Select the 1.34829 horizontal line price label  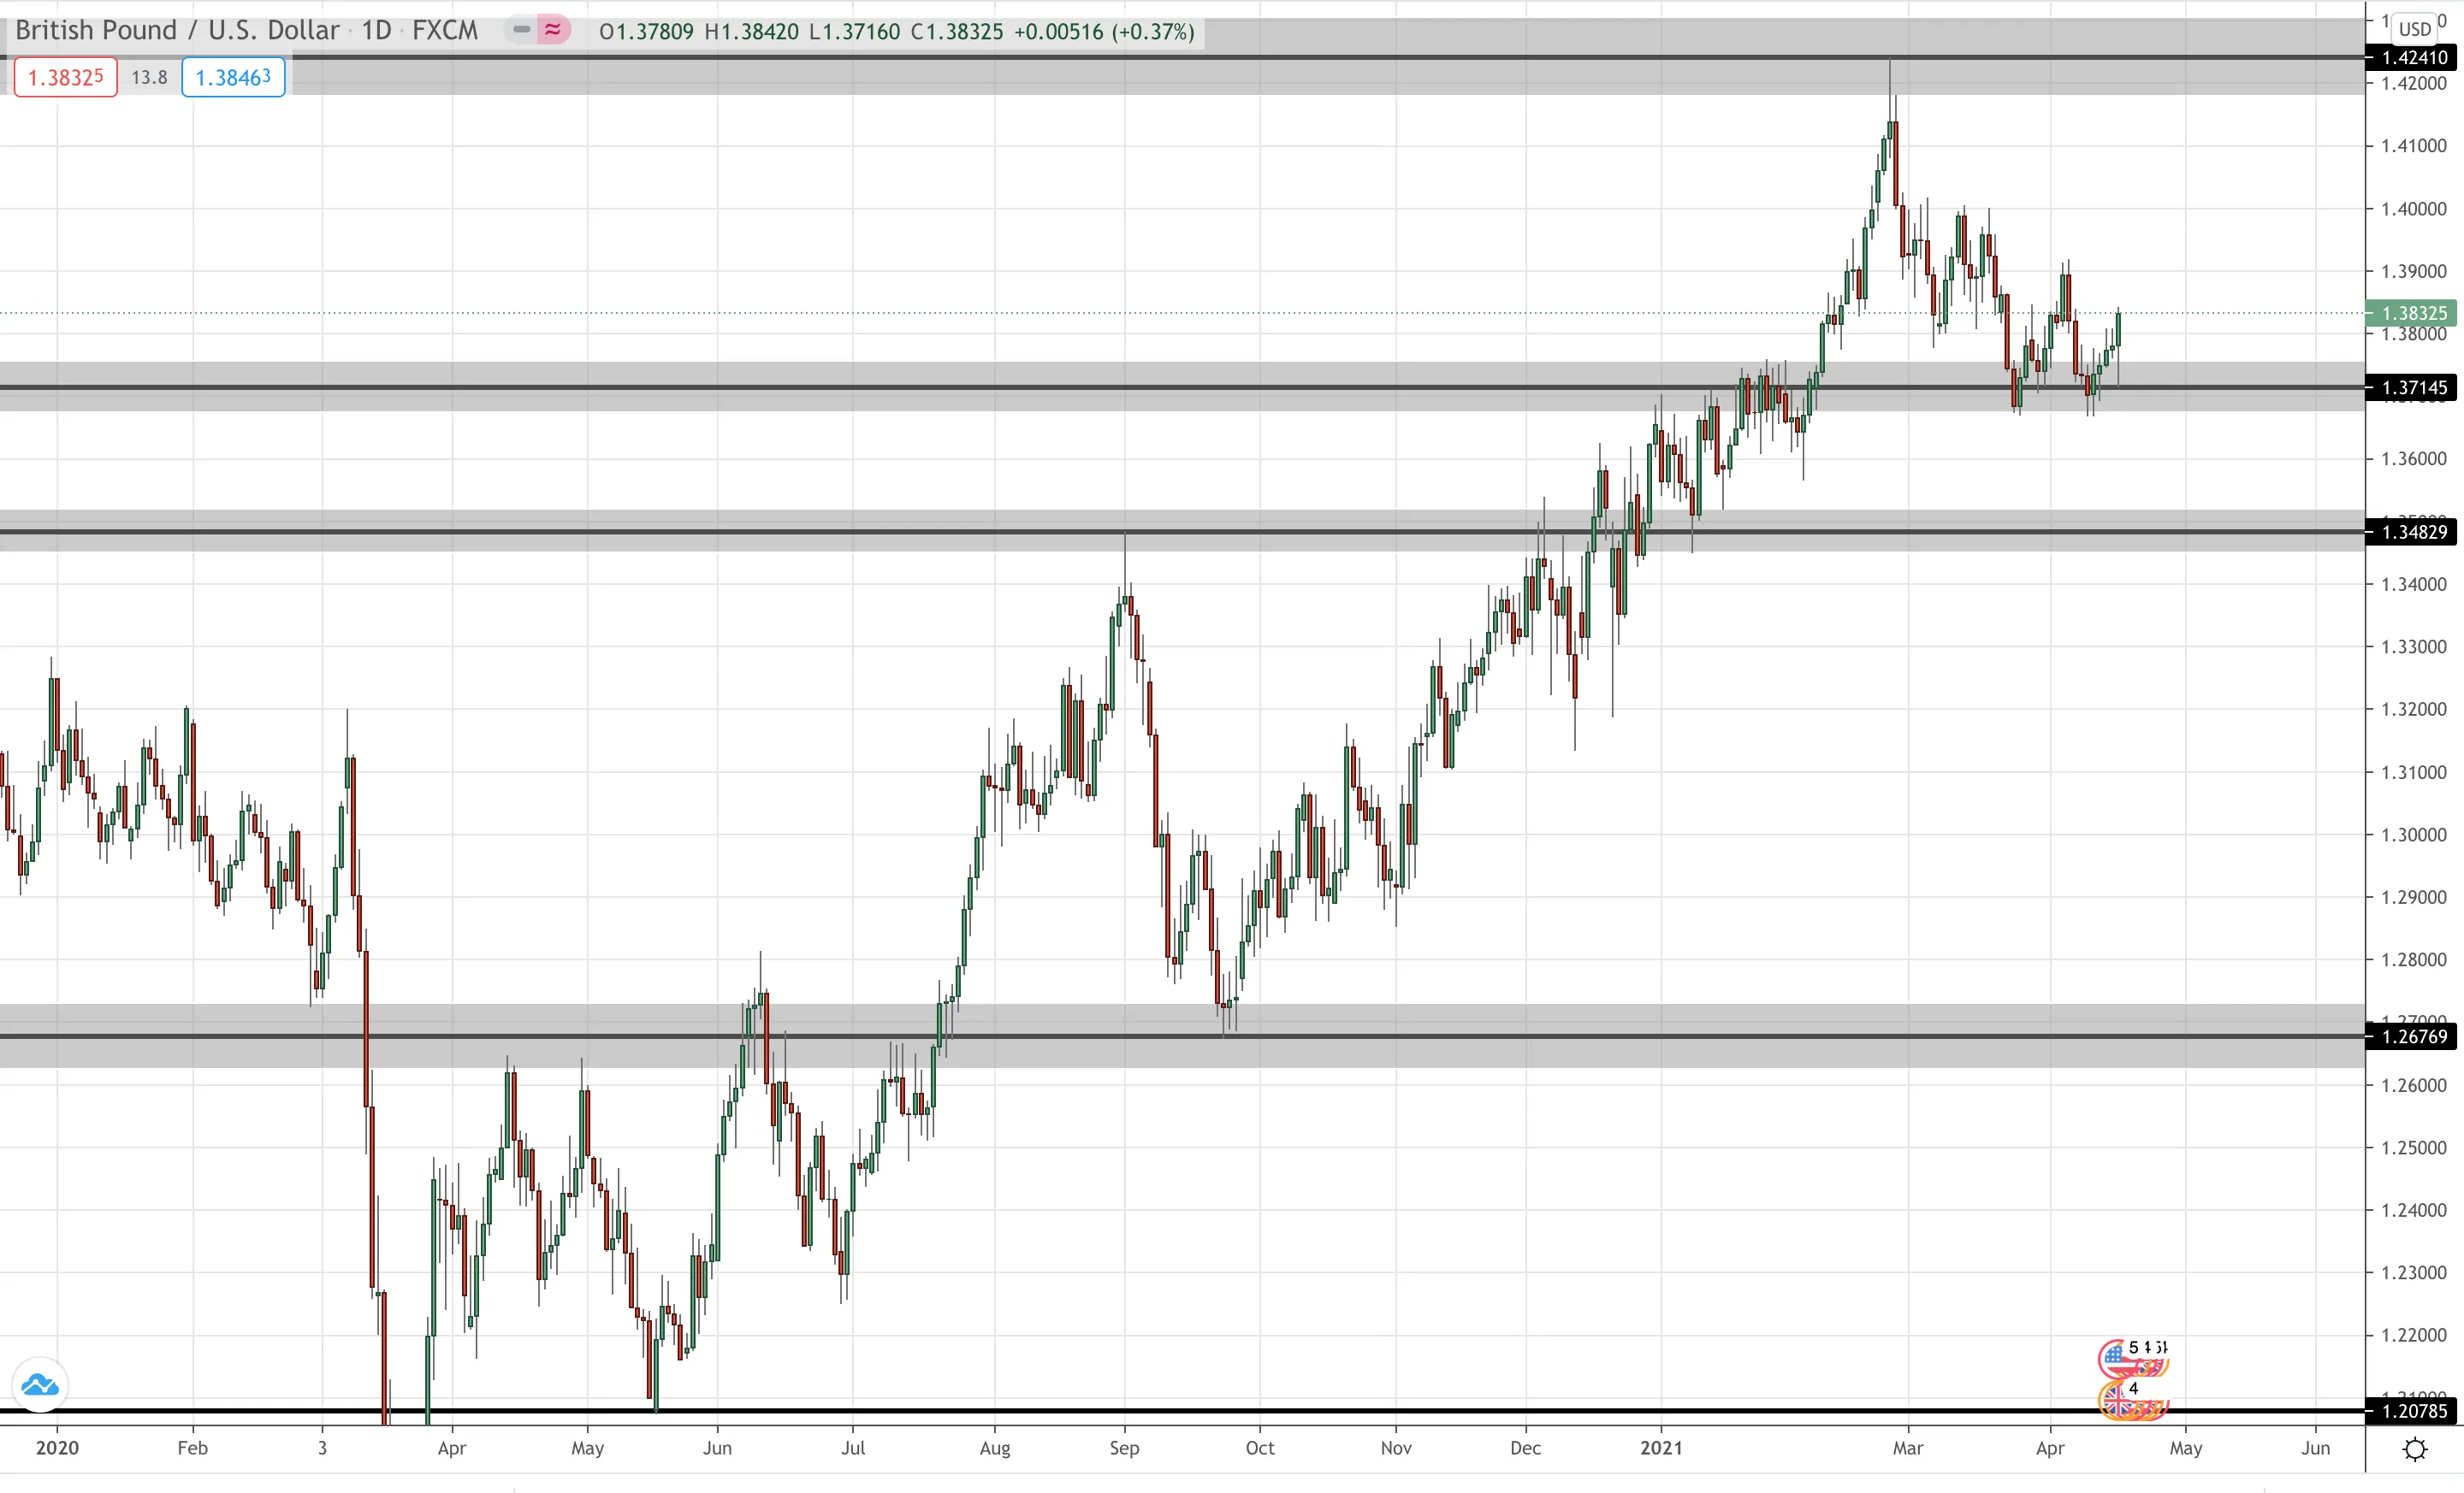[x=2410, y=532]
